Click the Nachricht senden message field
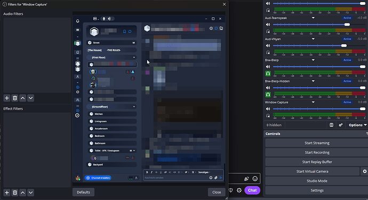The width and height of the screenshot is (368, 200). click(176, 178)
